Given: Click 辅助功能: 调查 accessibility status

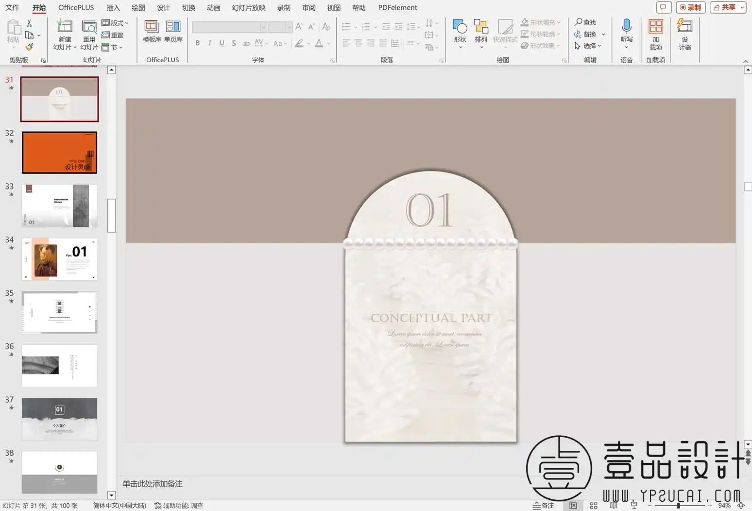Looking at the screenshot, I should coord(179,506).
